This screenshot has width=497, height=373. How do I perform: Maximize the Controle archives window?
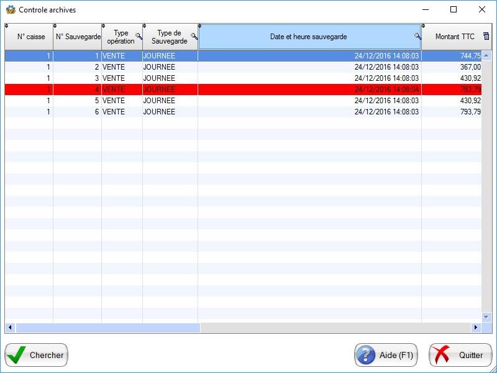[x=454, y=10]
